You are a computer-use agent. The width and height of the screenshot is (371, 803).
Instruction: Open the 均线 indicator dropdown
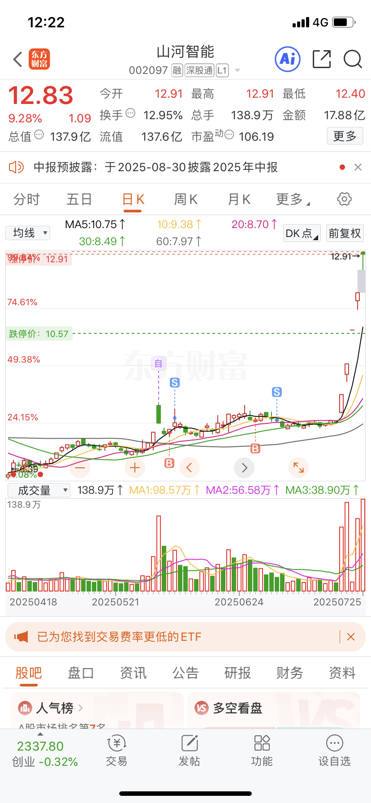pyautogui.click(x=28, y=233)
